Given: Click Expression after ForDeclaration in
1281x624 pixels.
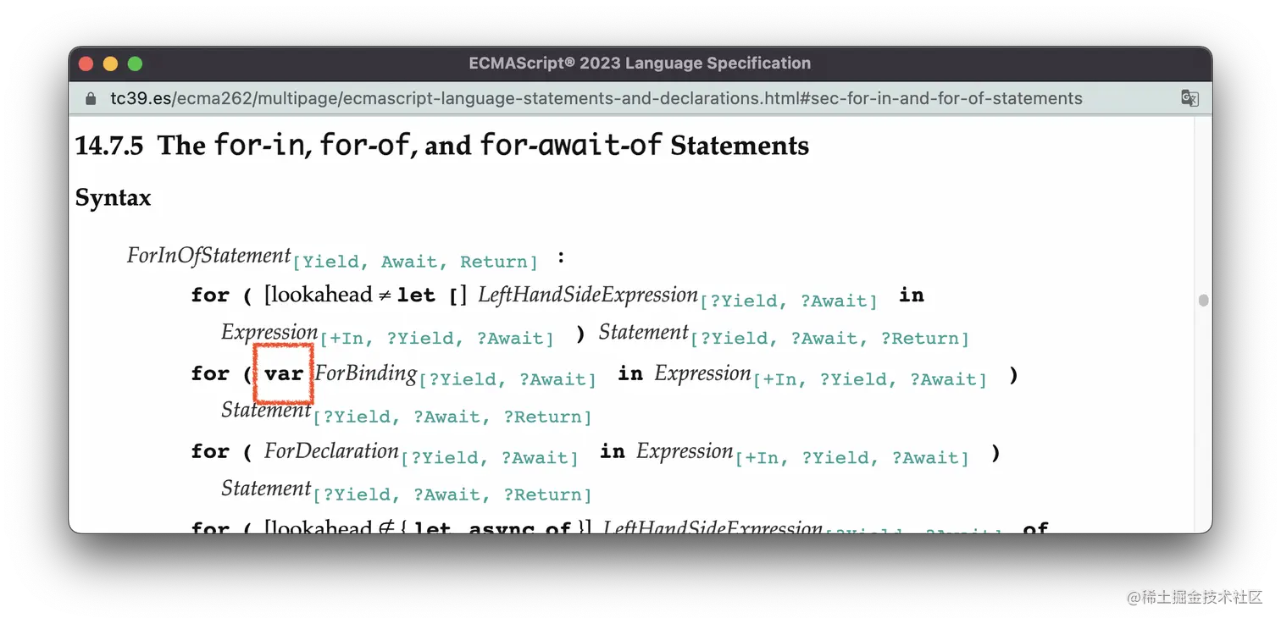Looking at the screenshot, I should tap(685, 450).
